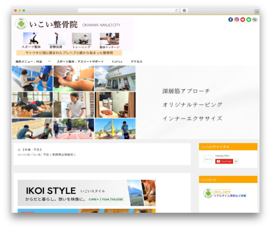This screenshot has width=271, height=229.
Task: Click the Instagram widget header
Action: coord(228,180)
